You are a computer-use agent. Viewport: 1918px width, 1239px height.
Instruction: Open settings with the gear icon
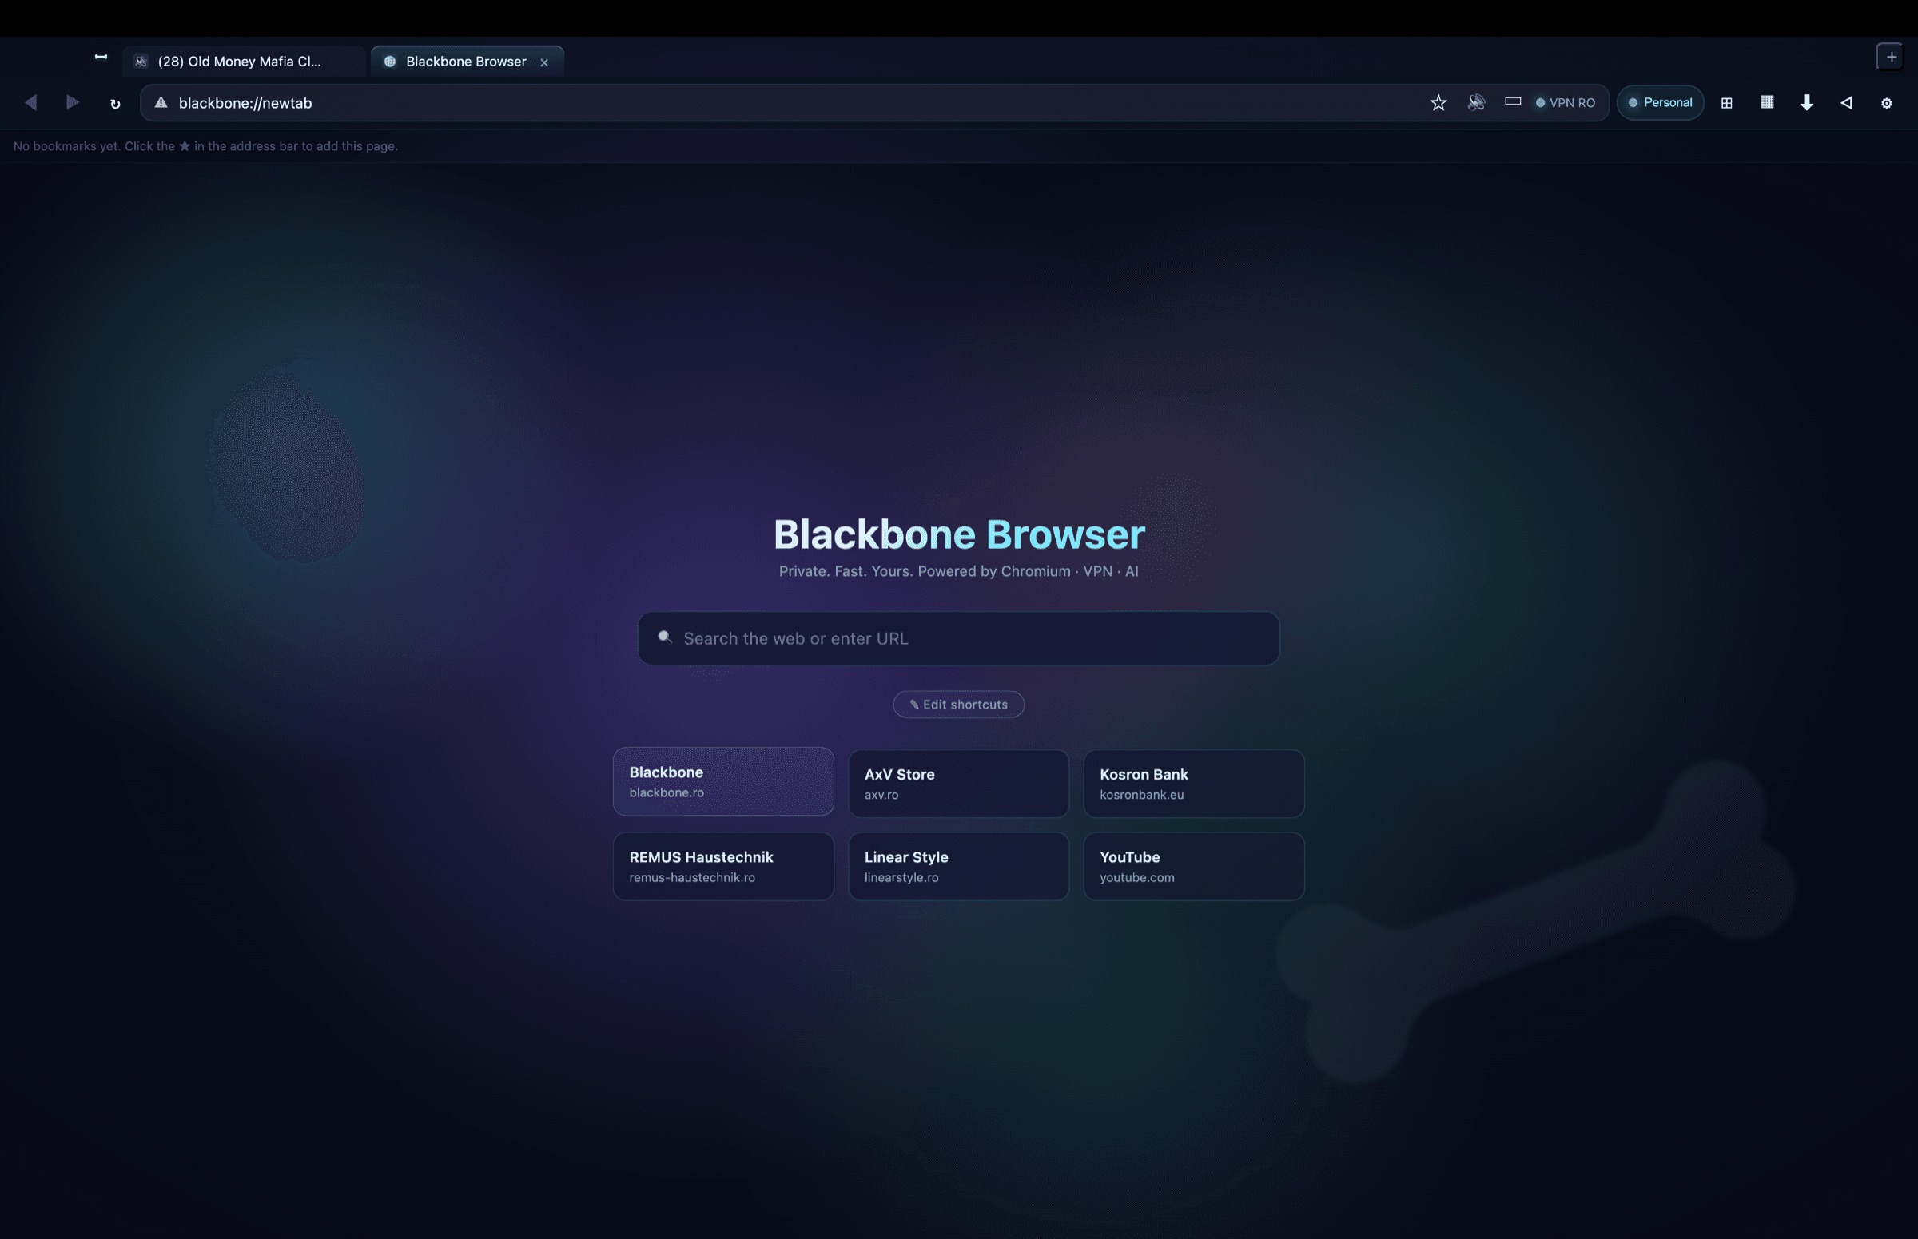point(1887,103)
